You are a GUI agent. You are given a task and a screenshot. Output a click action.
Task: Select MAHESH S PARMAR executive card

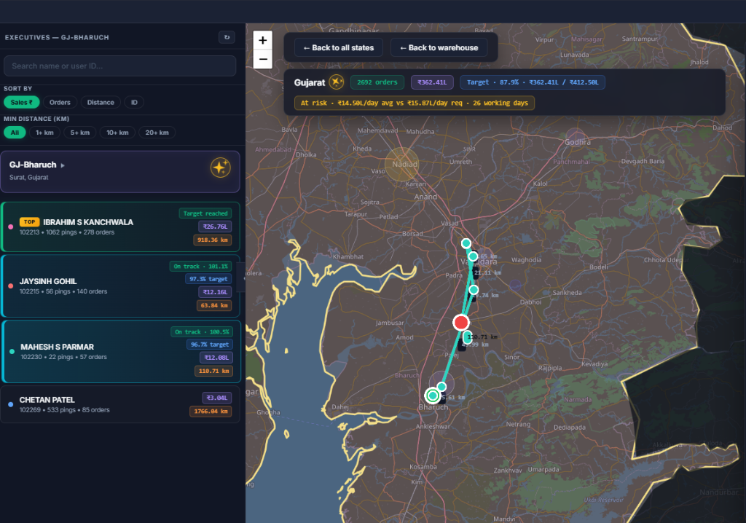(x=122, y=351)
